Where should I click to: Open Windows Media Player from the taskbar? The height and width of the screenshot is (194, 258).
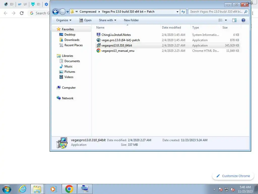[53, 189]
